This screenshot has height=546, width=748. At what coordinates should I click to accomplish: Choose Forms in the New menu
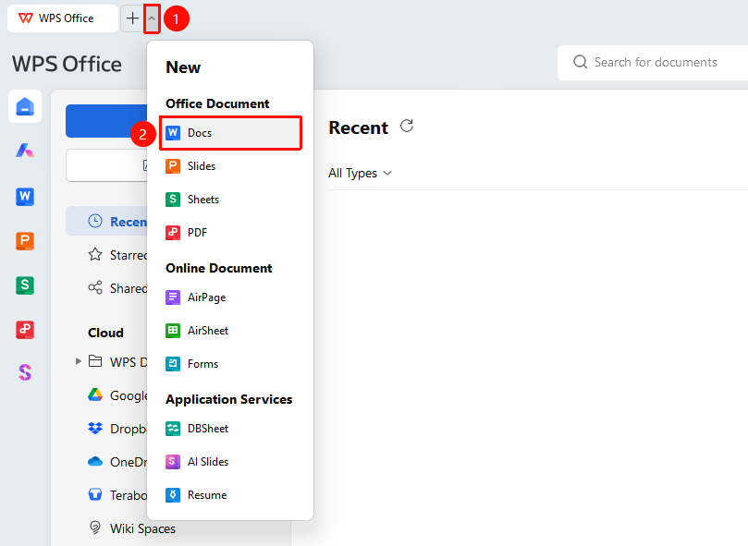pos(230,364)
